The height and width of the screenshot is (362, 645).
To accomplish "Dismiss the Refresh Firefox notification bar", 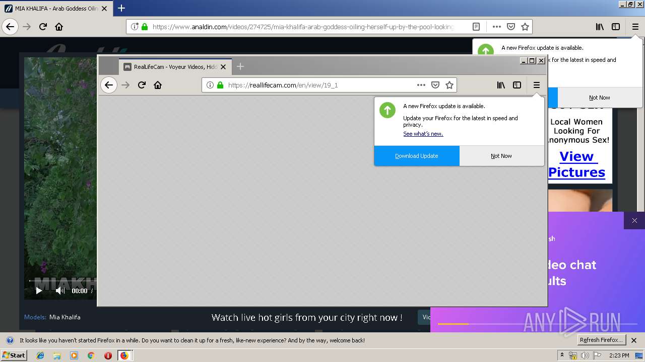I will (x=634, y=340).
